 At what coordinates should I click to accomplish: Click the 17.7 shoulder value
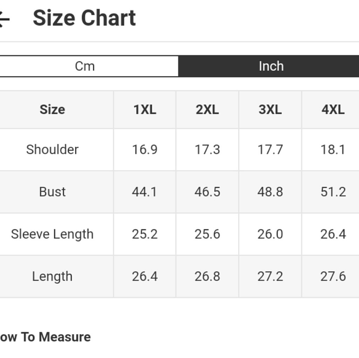click(270, 150)
